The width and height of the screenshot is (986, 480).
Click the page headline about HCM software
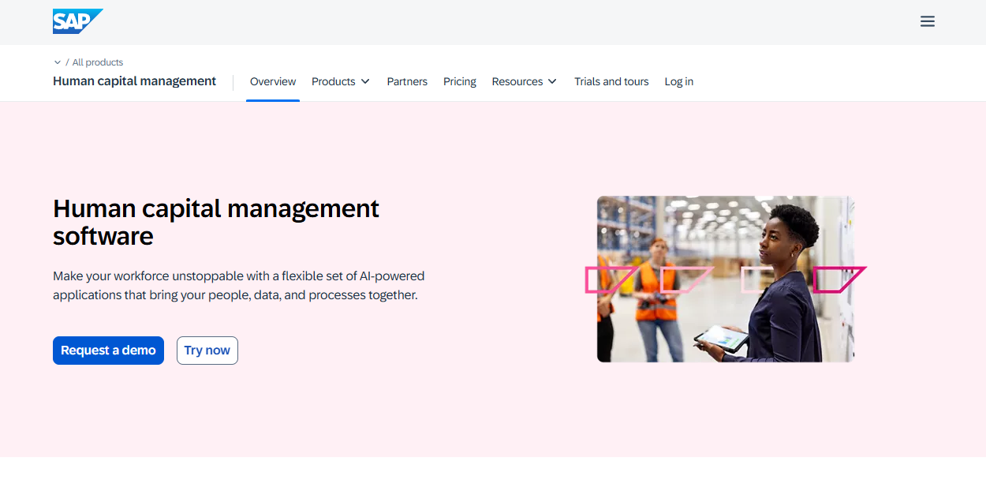pyautogui.click(x=215, y=222)
